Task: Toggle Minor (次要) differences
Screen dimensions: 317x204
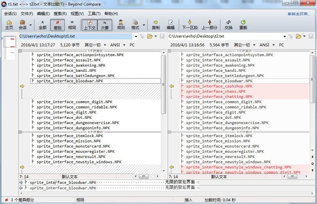Action: pos(105,25)
